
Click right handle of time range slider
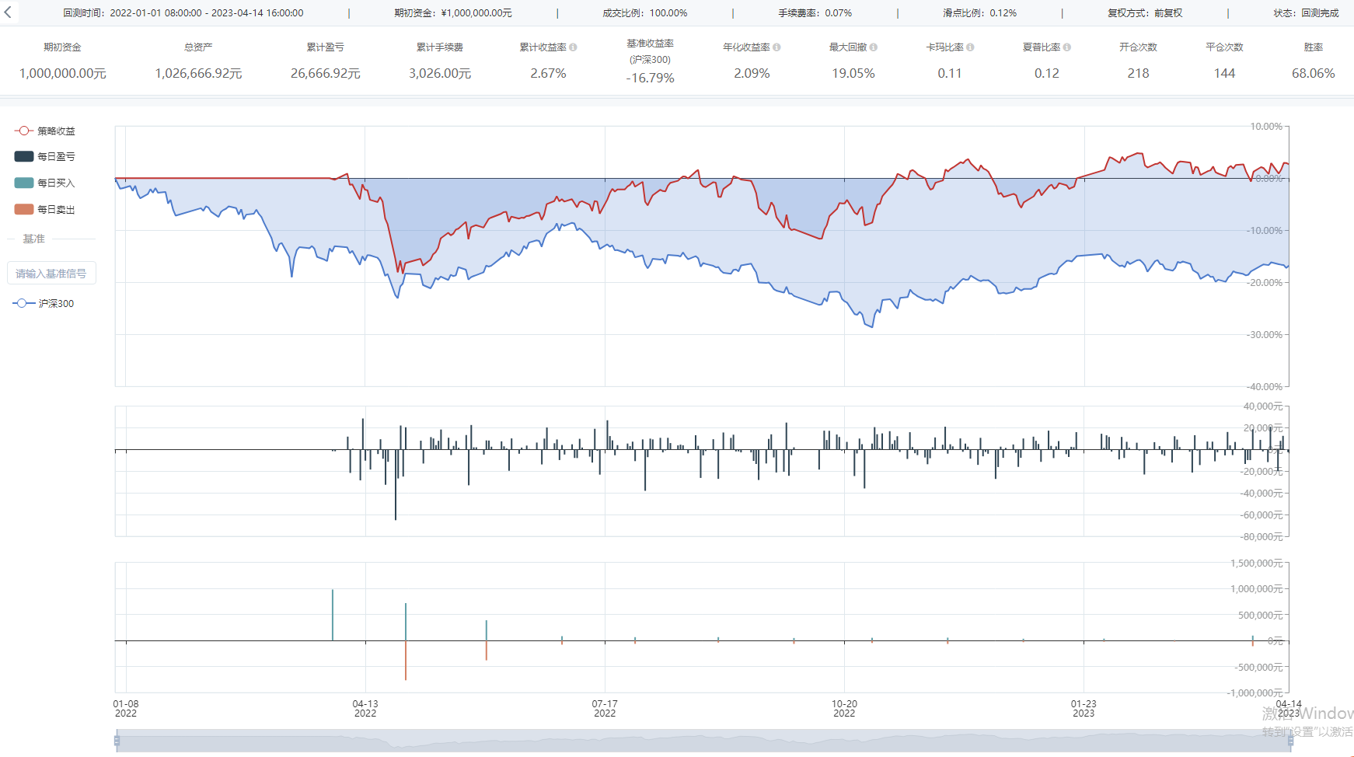(1290, 741)
